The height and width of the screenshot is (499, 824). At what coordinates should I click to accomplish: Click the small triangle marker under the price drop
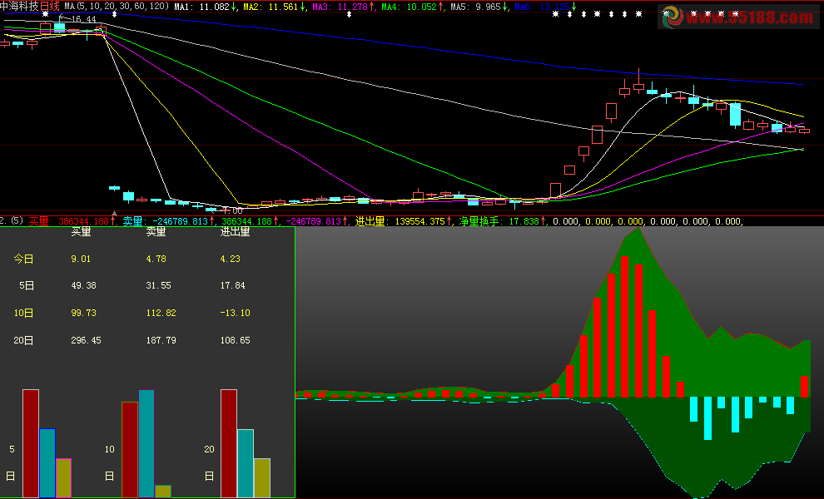[x=114, y=214]
